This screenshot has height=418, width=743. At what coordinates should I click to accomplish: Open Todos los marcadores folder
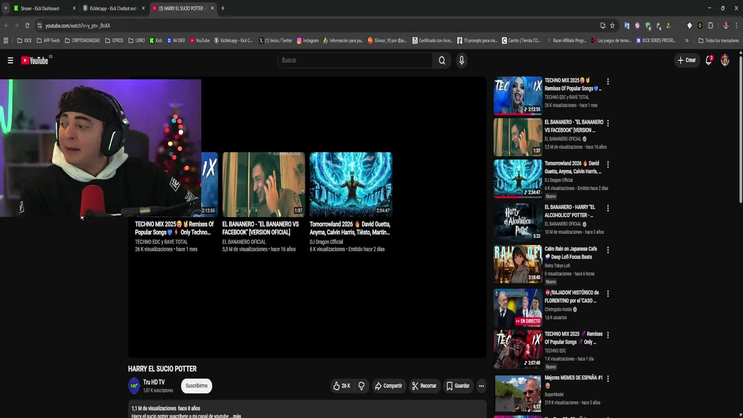tap(719, 41)
